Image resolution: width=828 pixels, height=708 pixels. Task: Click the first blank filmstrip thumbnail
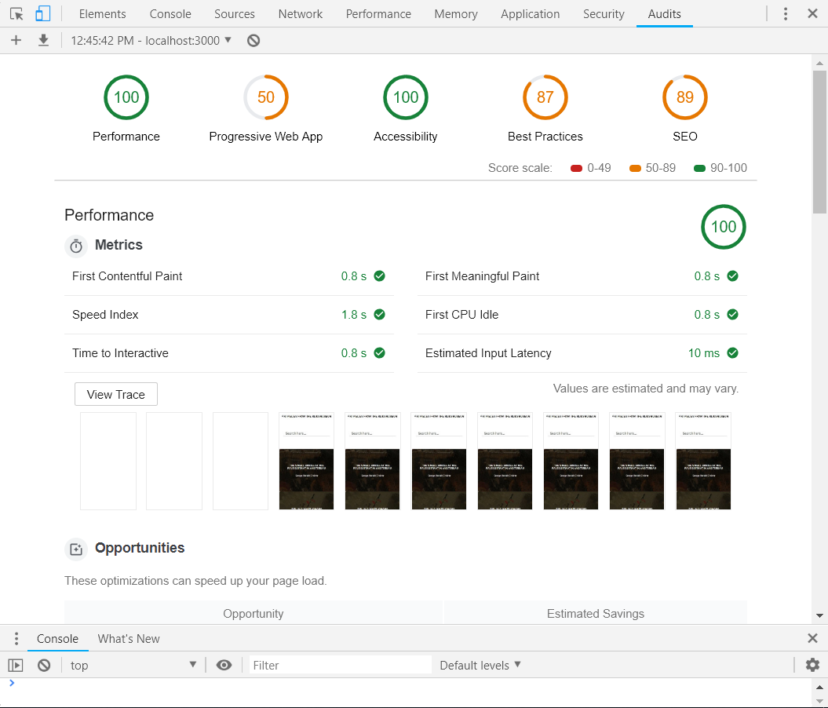click(108, 461)
